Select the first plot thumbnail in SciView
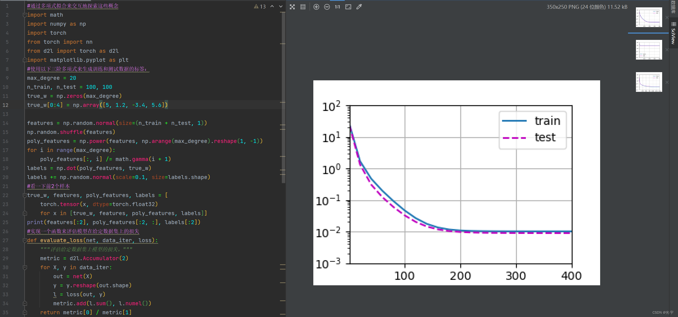 pos(649,17)
